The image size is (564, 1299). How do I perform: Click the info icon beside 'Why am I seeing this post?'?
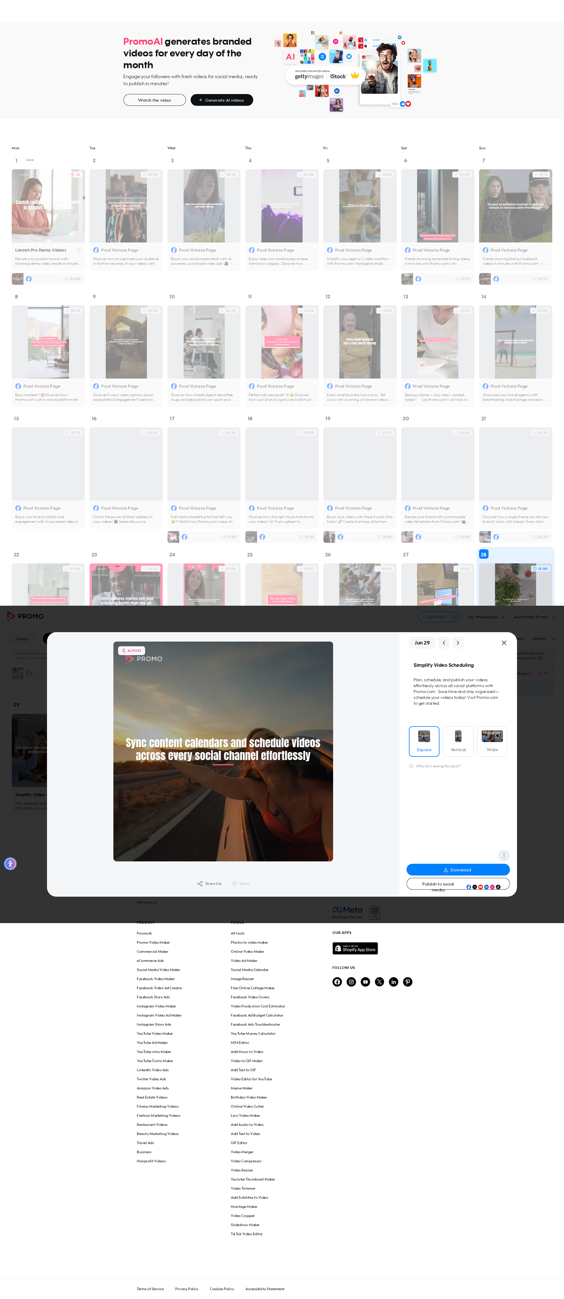pyautogui.click(x=411, y=766)
